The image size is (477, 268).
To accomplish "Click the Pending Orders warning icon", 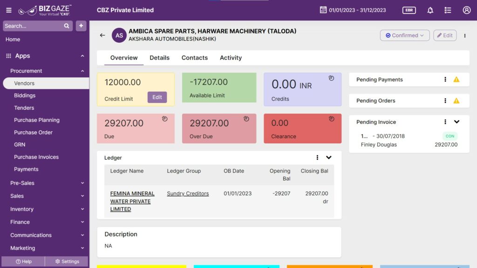I will tap(457, 100).
